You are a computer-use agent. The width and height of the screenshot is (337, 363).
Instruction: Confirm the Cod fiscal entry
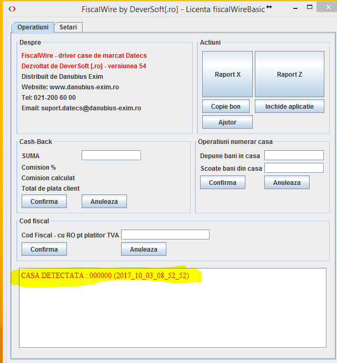point(44,249)
